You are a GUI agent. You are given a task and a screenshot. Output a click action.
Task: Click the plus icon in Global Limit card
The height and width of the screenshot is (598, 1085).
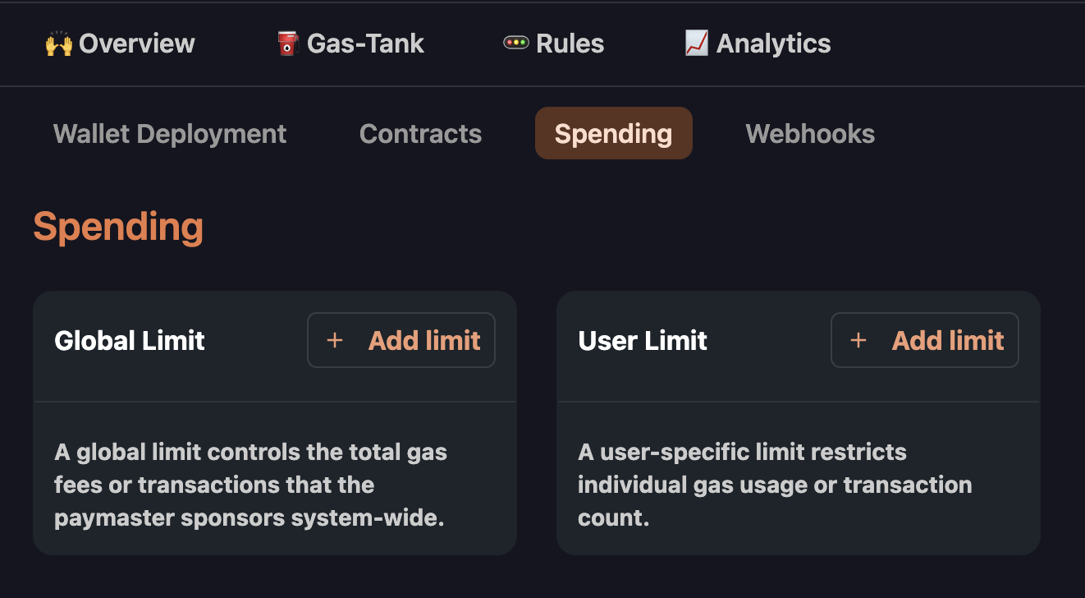335,340
